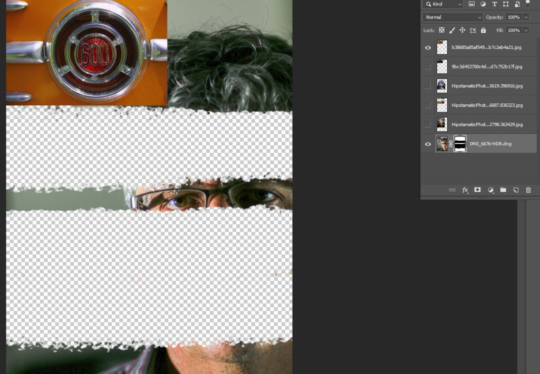Open the Kind filter dropdown
Image resolution: width=540 pixels, height=374 pixels.
pos(444,4)
